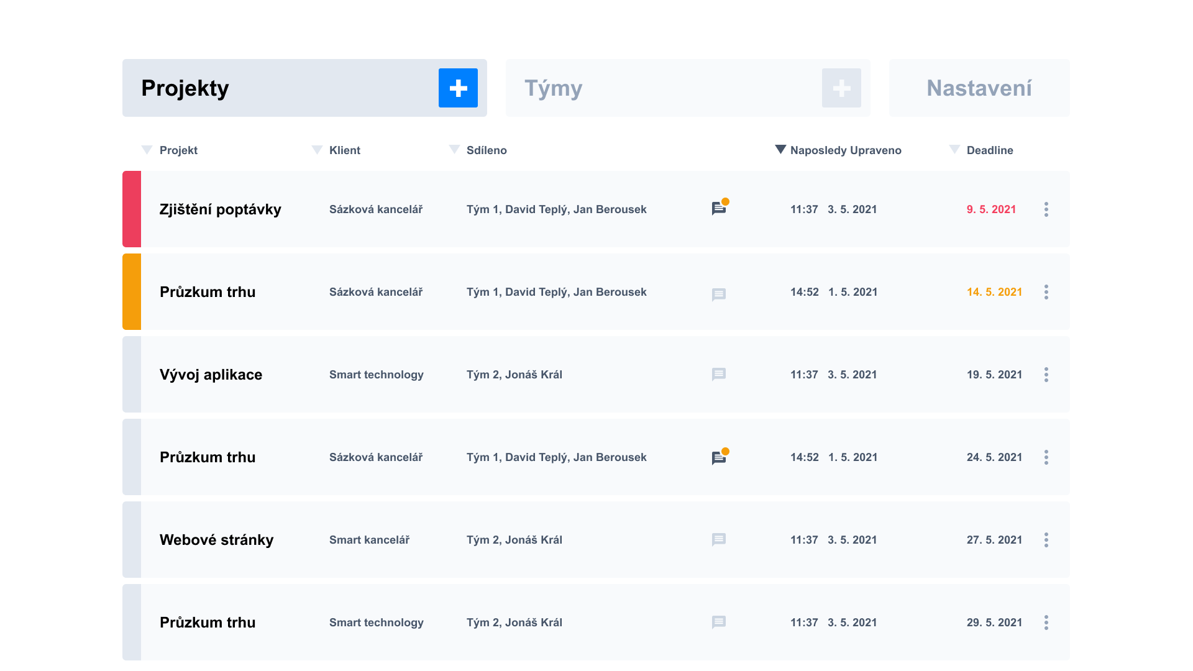
Task: Open comments for Zjištění poptávky project
Action: coord(719,209)
